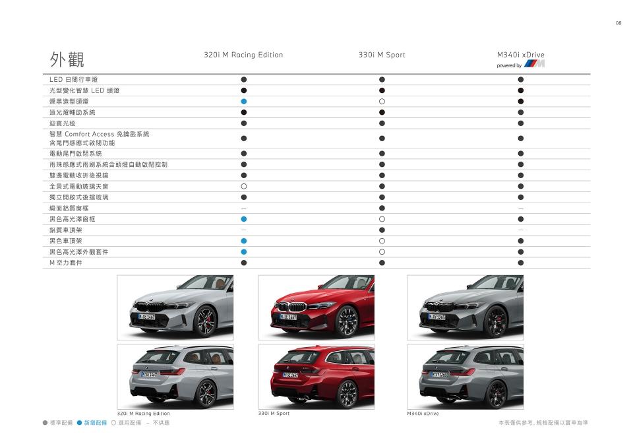Click the blue 新增配備 legend dot
The height and width of the screenshot is (448, 633).
pyautogui.click(x=79, y=422)
